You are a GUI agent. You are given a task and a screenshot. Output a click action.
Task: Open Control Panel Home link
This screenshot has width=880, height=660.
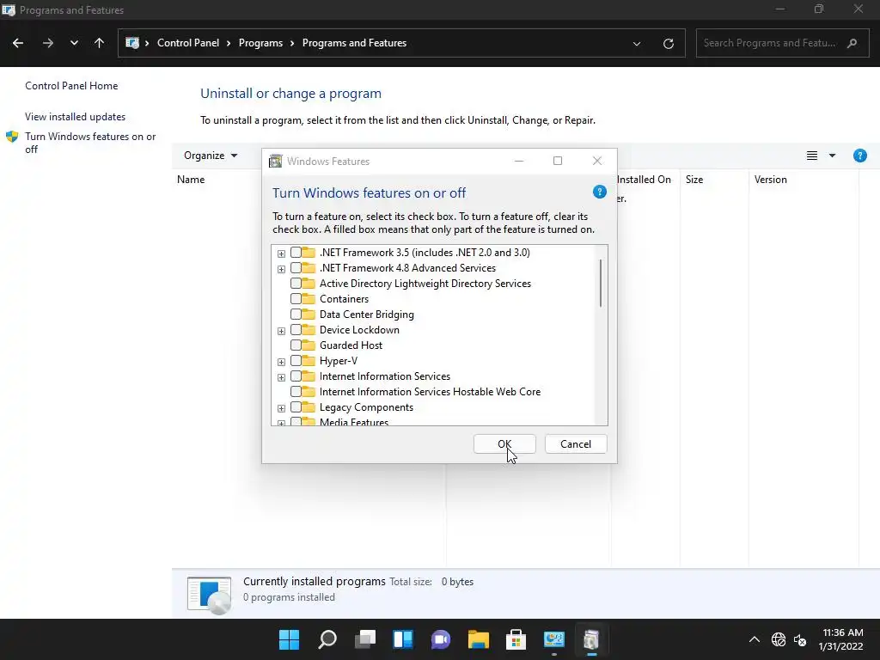pos(71,86)
